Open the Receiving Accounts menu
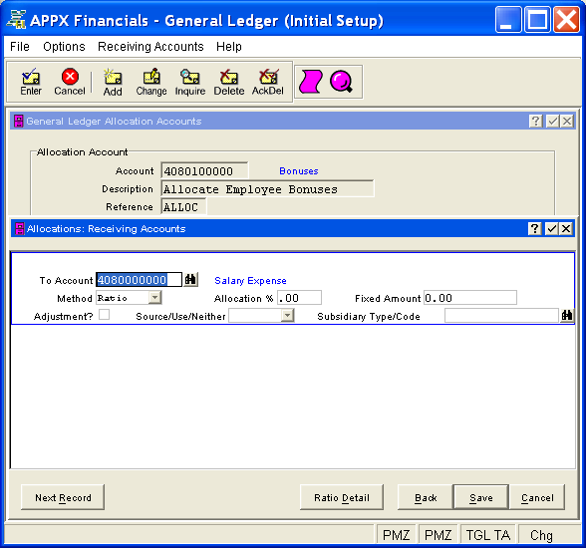The height and width of the screenshot is (548, 586). [x=150, y=47]
